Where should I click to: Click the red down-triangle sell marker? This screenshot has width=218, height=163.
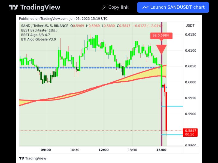[161, 49]
